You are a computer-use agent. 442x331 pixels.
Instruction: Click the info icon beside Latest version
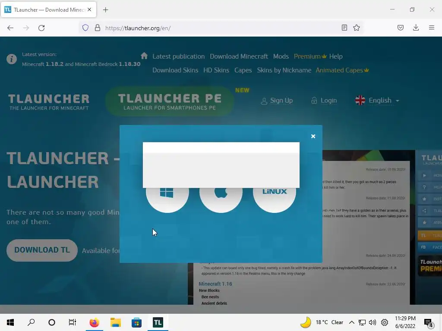(x=12, y=59)
